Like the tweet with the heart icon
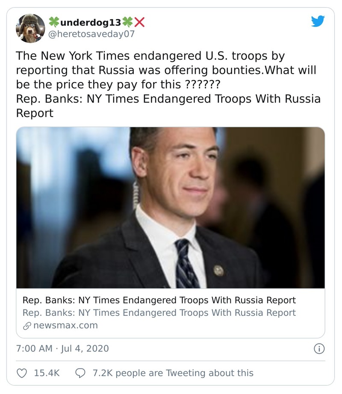This screenshot has height=394, width=342. pyautogui.click(x=22, y=373)
